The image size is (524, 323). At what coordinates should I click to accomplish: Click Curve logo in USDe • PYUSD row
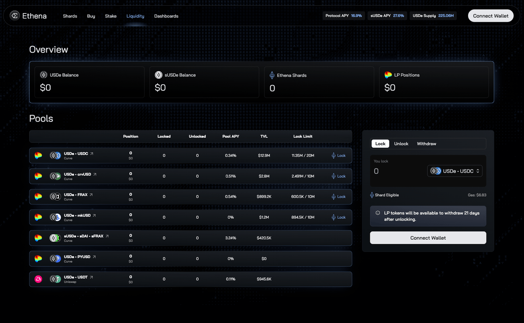(x=38, y=258)
